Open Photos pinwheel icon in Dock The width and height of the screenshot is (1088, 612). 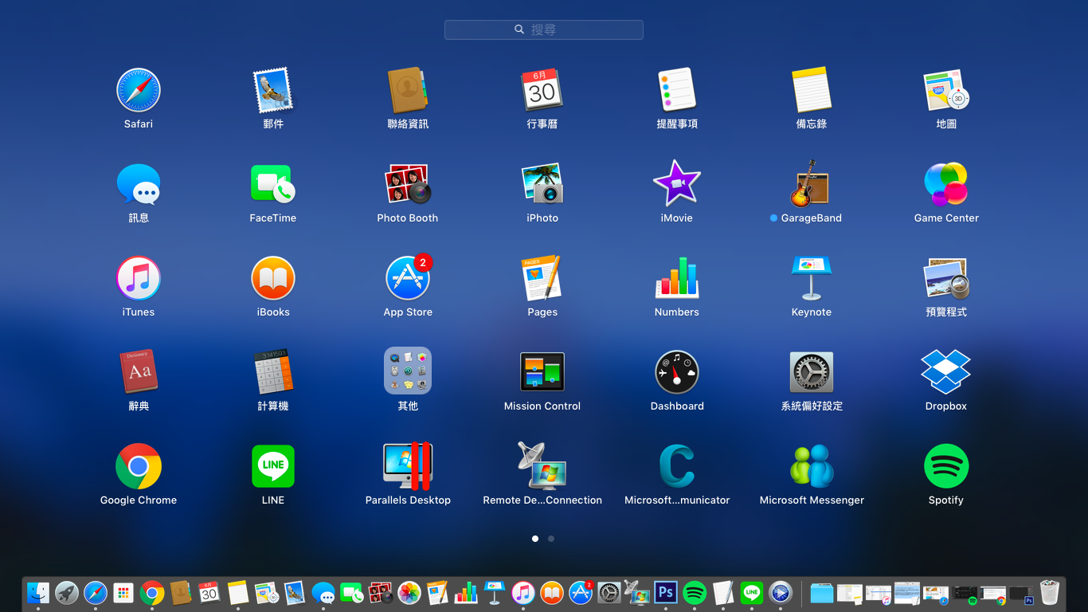click(409, 592)
